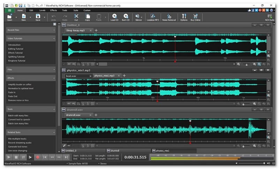Adjust drumroll window zoom slider

coord(243,146)
